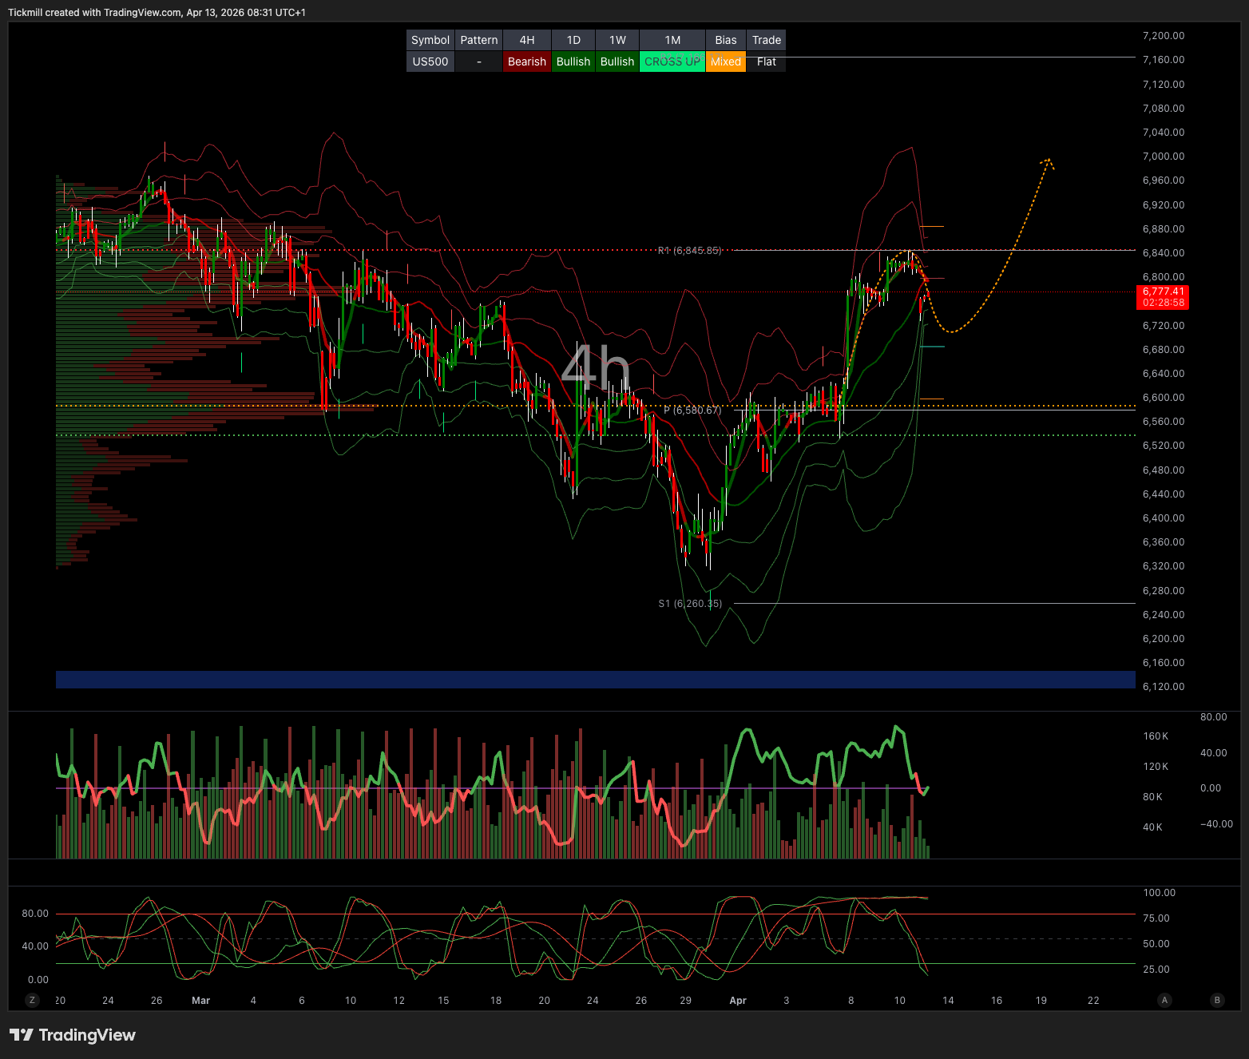The height and width of the screenshot is (1059, 1249).
Task: Click the Z timezone icon on the time axis
Action: pos(32,1000)
